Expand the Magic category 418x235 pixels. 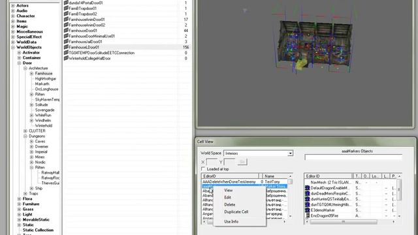tap(13, 26)
